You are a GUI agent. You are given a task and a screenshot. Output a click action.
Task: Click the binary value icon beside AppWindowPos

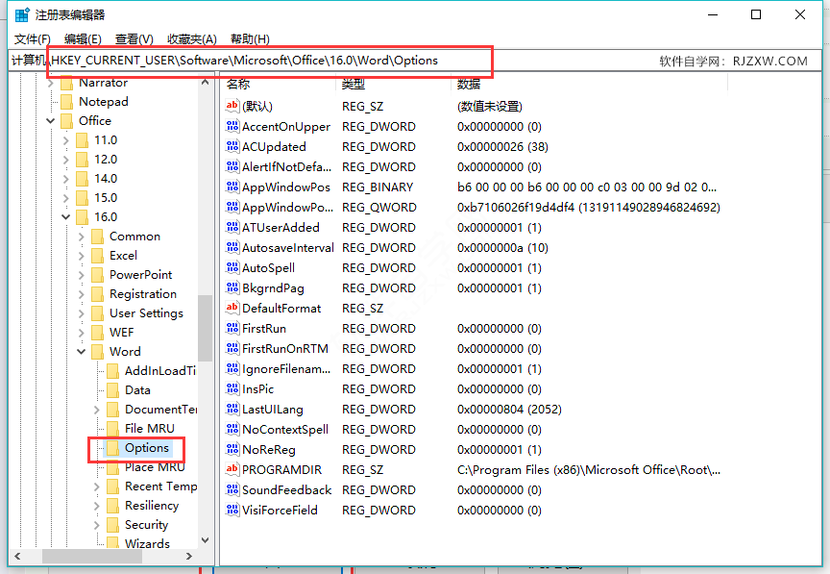(232, 187)
